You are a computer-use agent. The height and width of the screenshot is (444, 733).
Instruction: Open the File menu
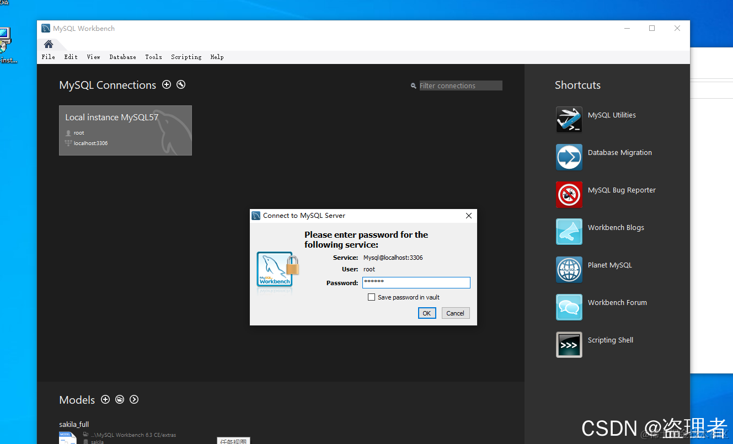coord(49,57)
